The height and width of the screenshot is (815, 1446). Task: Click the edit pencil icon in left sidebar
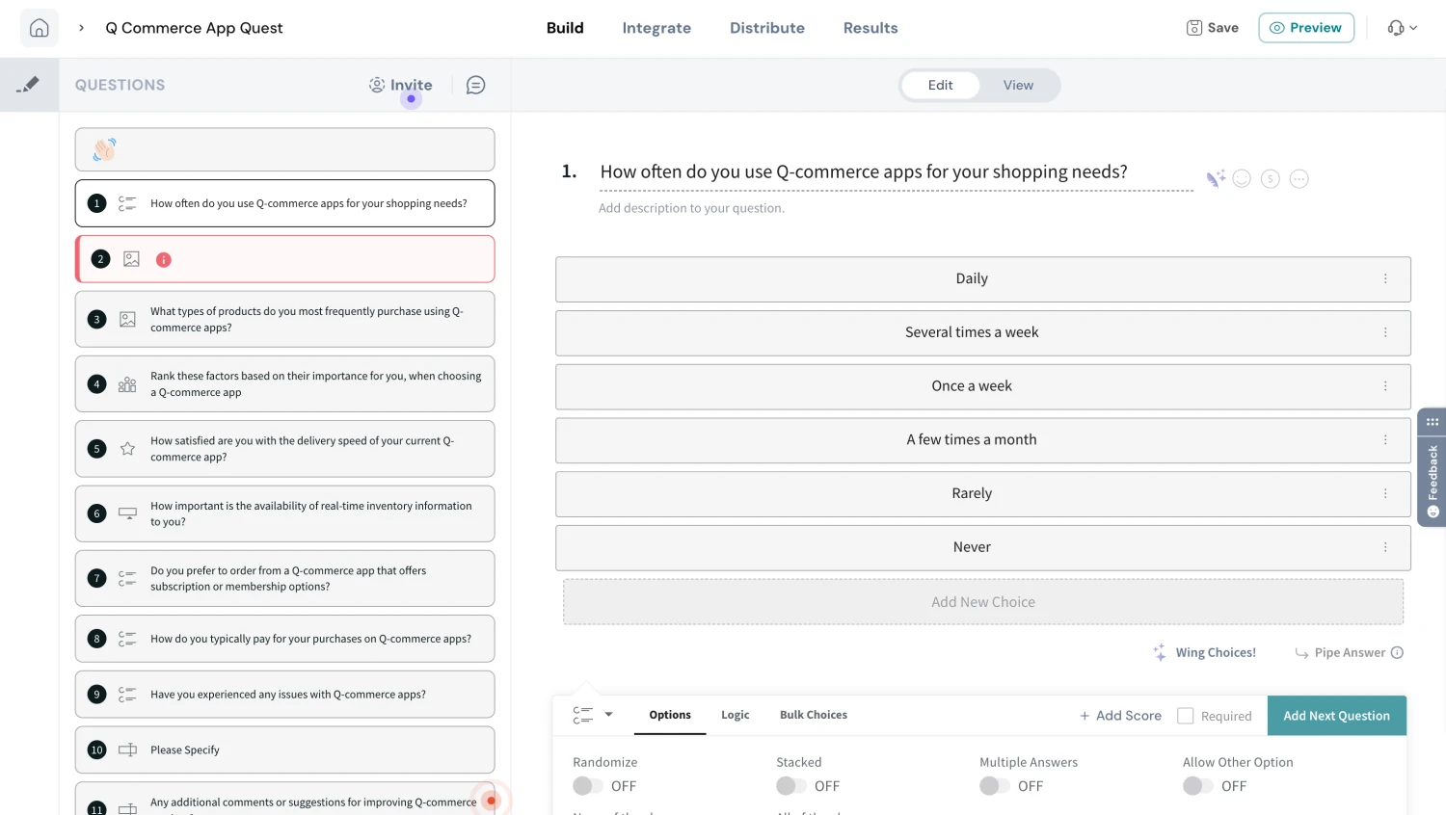coord(29,85)
